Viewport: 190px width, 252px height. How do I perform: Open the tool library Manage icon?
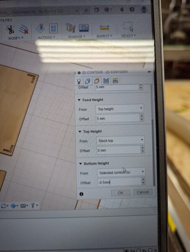(x=70, y=28)
